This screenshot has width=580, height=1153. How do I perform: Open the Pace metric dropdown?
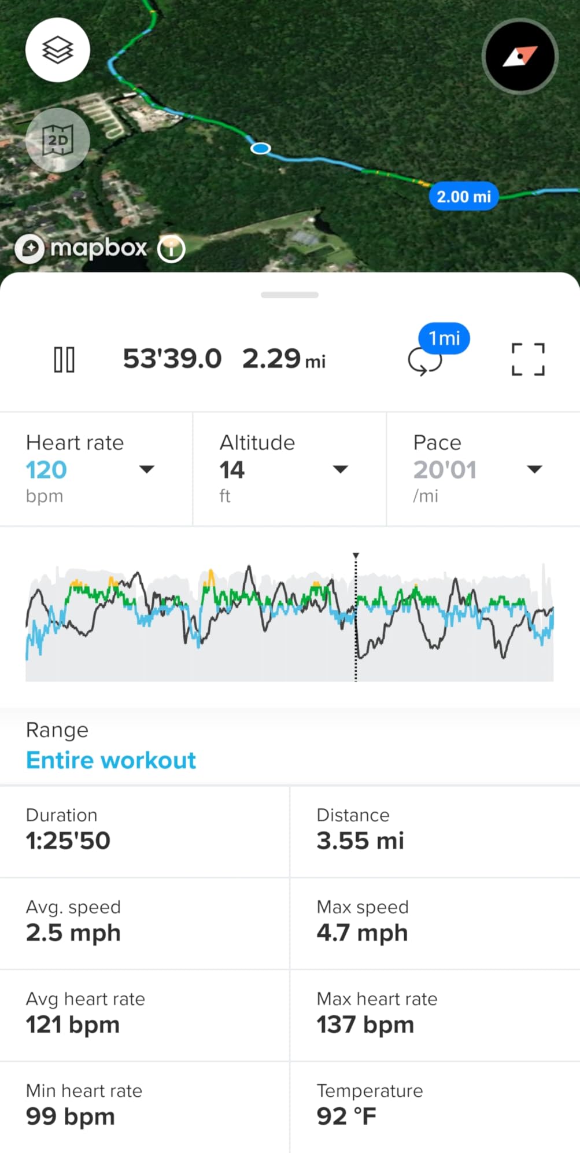pyautogui.click(x=535, y=469)
